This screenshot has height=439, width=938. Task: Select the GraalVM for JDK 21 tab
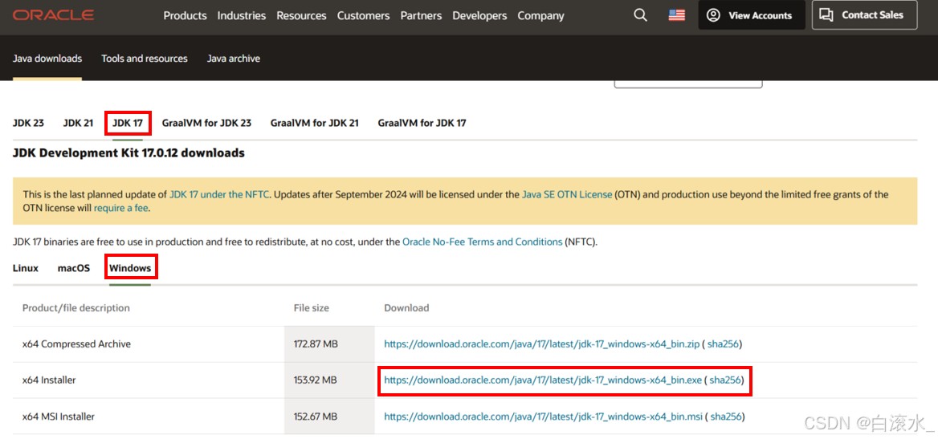(x=315, y=123)
